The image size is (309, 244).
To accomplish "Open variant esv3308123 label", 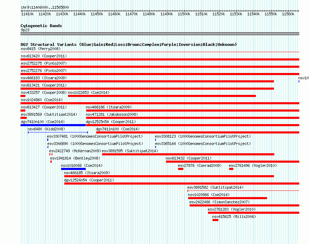I will pos(203,136).
